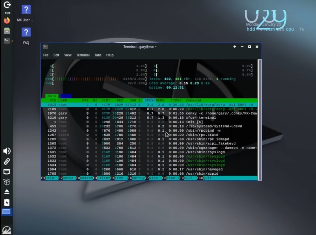
Task: Open the terminal launcher in the panel
Action: [x=7, y=40]
